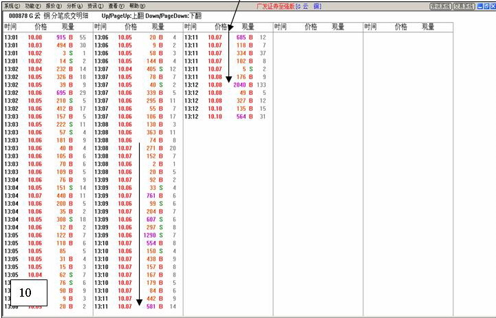Click the 资讯系统 button
The height and width of the screenshot is (318, 496).
(x=439, y=6)
